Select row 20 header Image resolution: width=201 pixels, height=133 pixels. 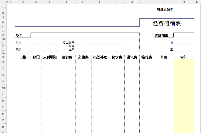click(x=3, y=88)
